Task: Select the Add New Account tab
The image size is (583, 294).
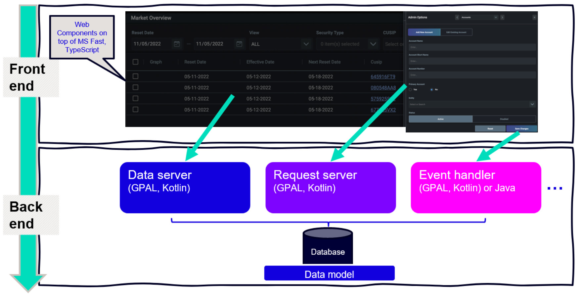Action: tap(424, 32)
